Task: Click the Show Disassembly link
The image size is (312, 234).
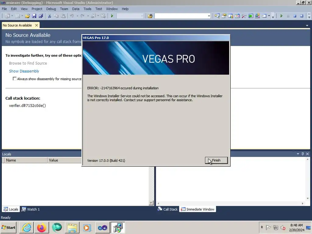Action: (x=24, y=71)
